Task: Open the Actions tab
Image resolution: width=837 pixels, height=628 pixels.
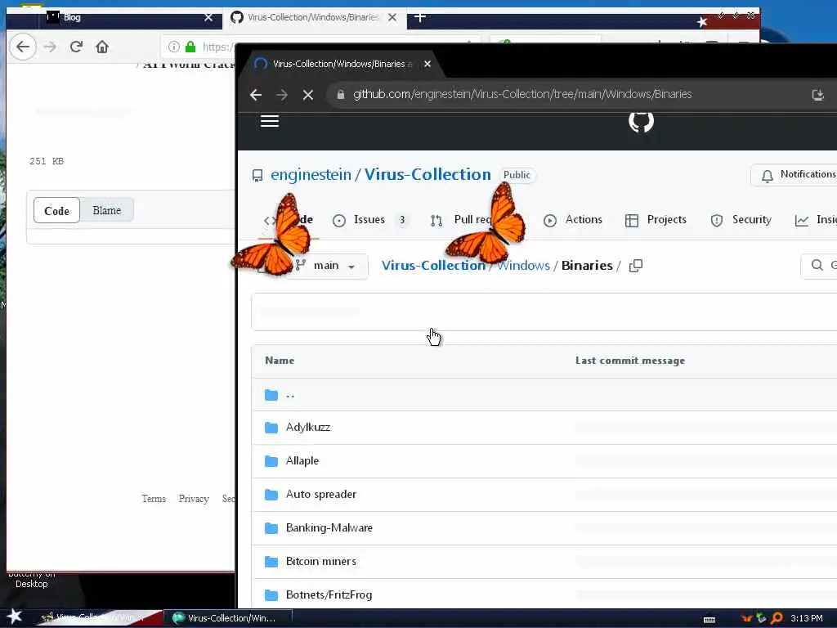Action: click(x=573, y=220)
